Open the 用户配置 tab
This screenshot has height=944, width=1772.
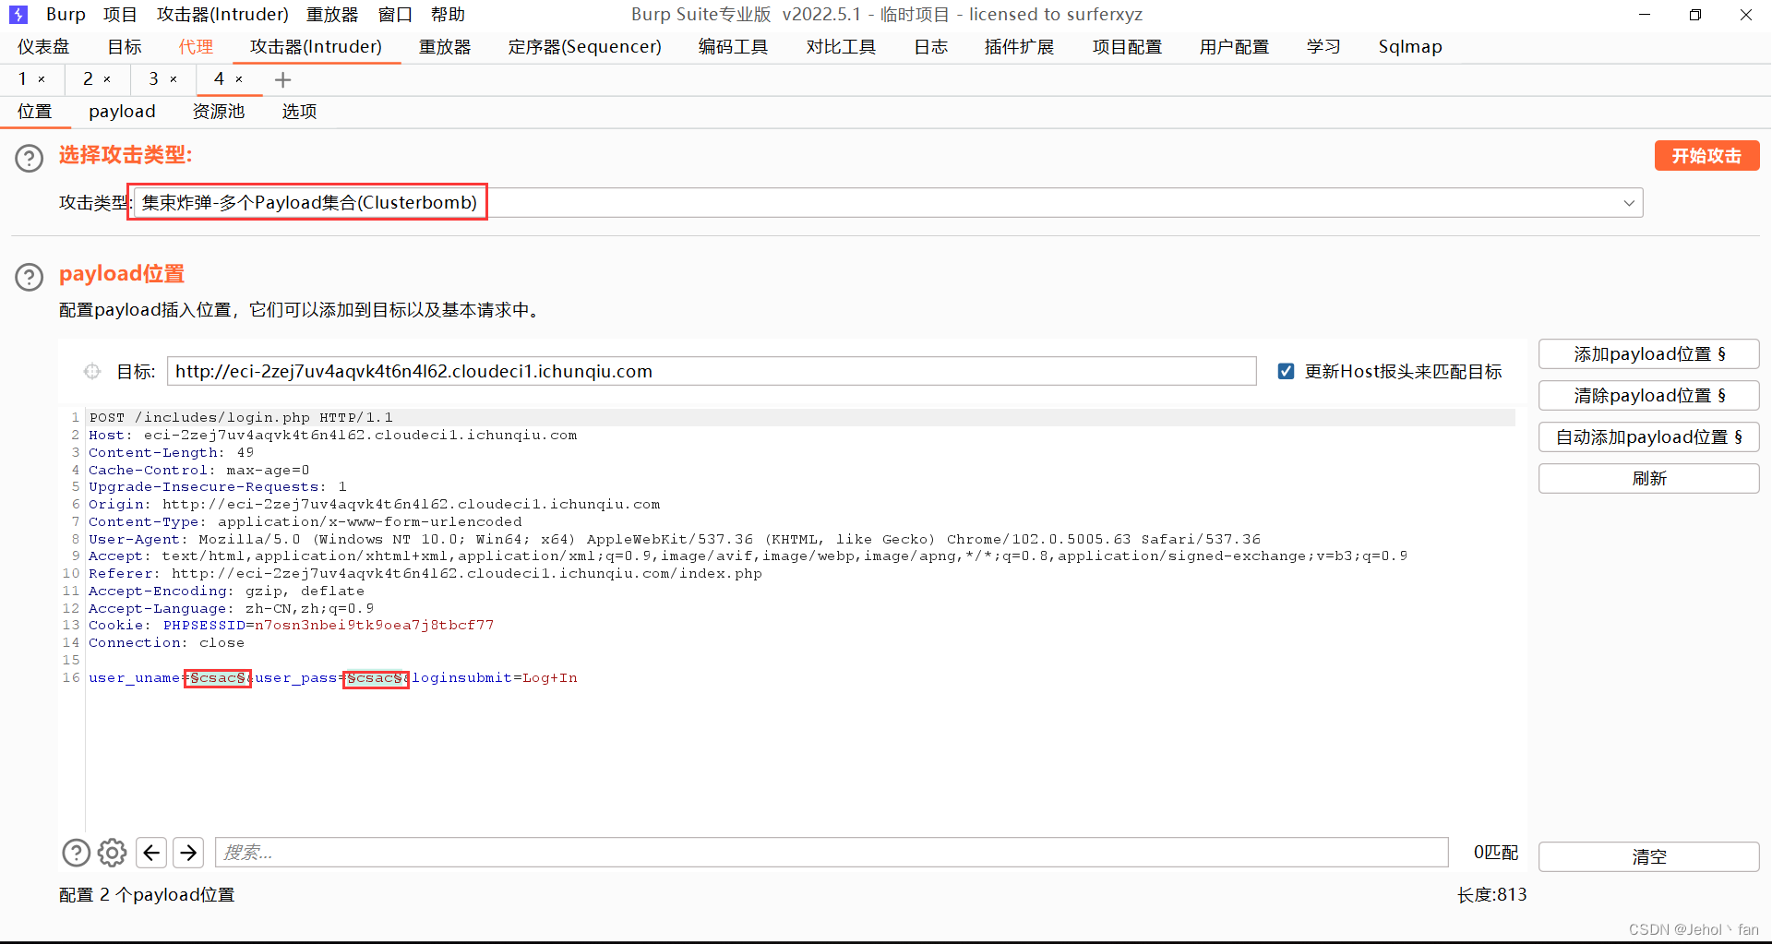(1234, 47)
